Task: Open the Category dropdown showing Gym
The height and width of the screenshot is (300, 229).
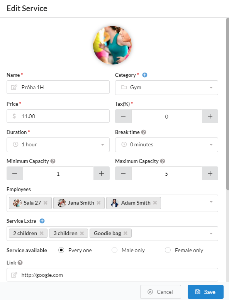Action: tap(166, 88)
